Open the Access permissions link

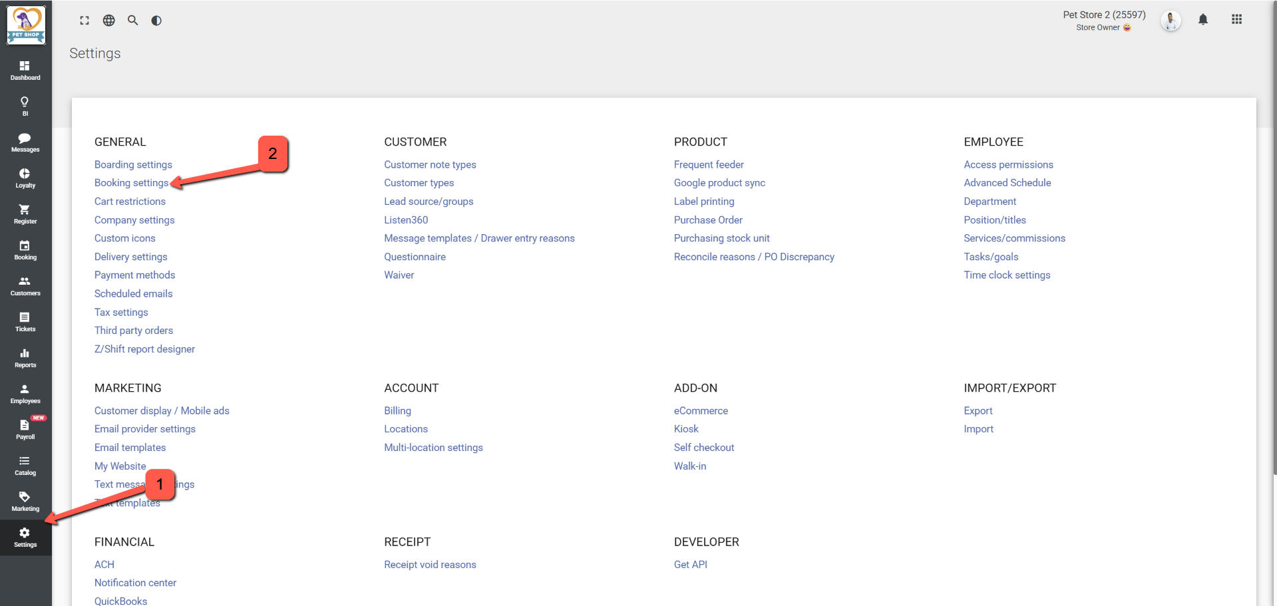pyautogui.click(x=1008, y=164)
